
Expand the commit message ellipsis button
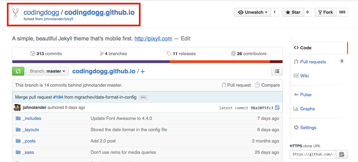click(x=143, y=97)
